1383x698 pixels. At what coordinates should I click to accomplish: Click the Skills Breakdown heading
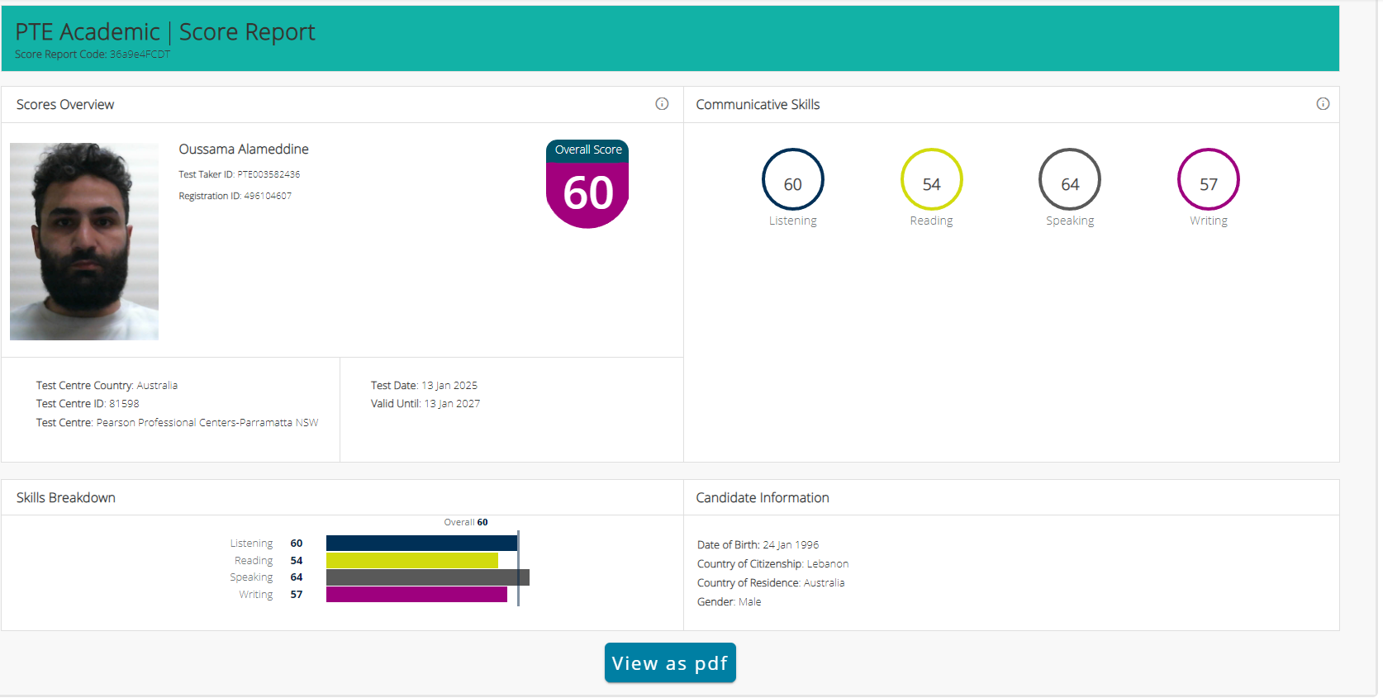point(66,498)
